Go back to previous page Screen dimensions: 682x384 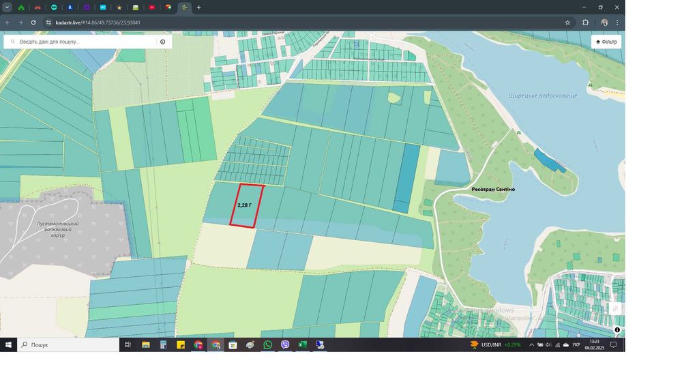pyautogui.click(x=8, y=23)
